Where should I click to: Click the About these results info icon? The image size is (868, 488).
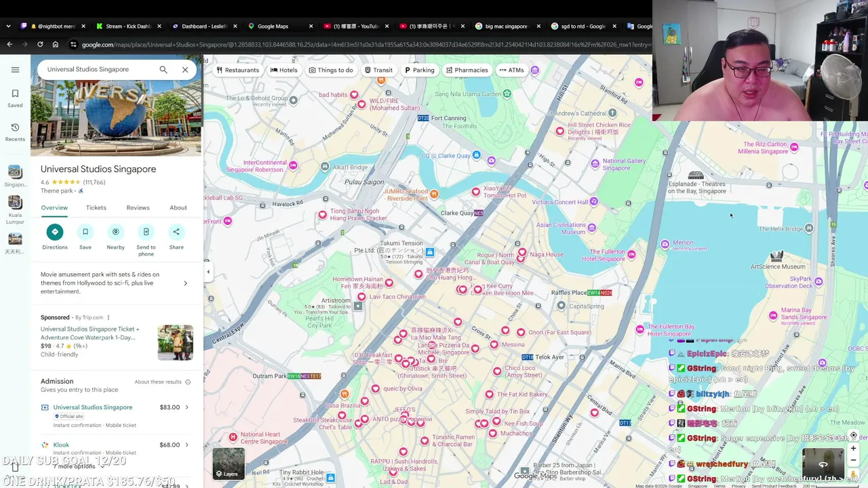tap(188, 382)
